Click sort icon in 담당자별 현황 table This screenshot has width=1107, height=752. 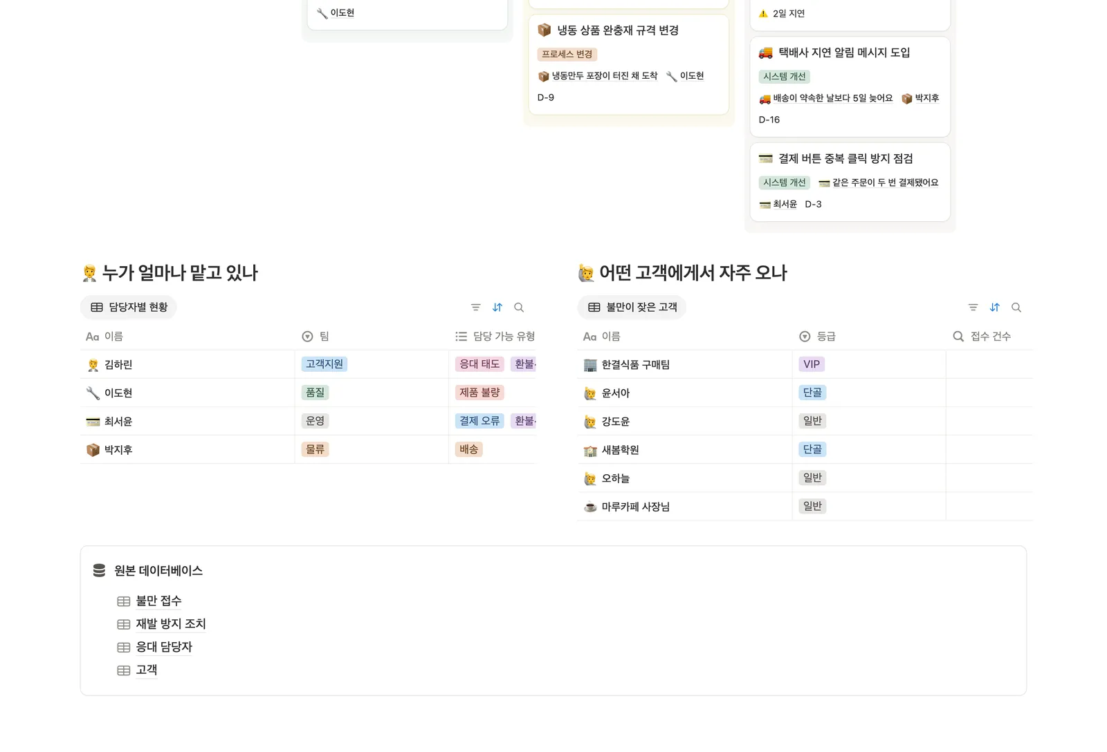497,308
